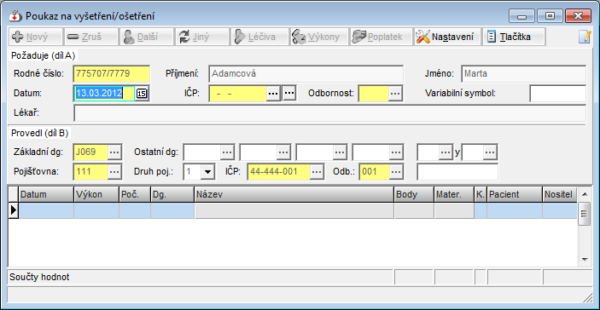Click the Mater. column header
The height and width of the screenshot is (310, 600).
(454, 194)
